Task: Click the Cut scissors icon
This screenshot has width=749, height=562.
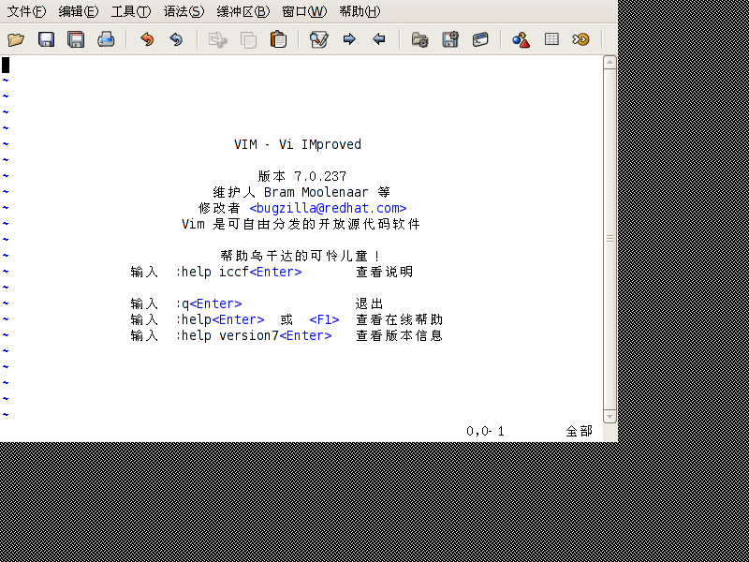Action: point(218,39)
